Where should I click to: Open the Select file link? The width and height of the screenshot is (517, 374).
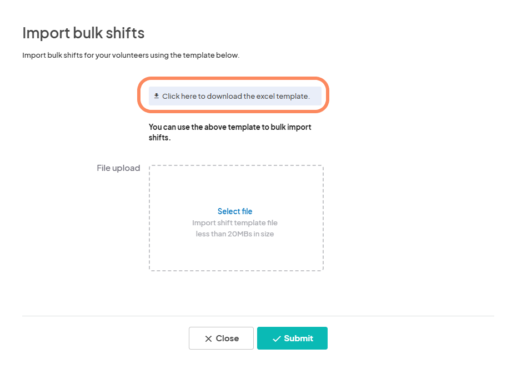[235, 211]
